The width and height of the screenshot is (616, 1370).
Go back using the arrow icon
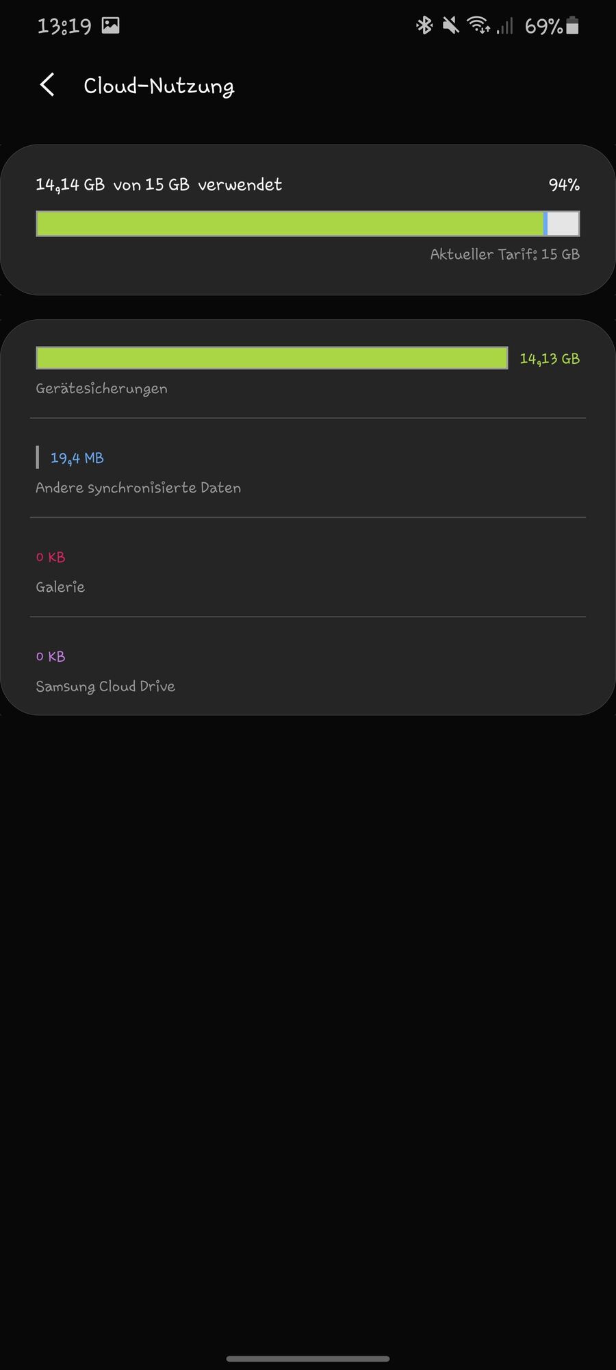pos(47,86)
